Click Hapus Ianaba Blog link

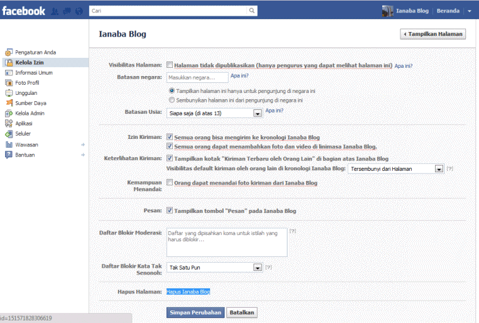click(x=188, y=292)
